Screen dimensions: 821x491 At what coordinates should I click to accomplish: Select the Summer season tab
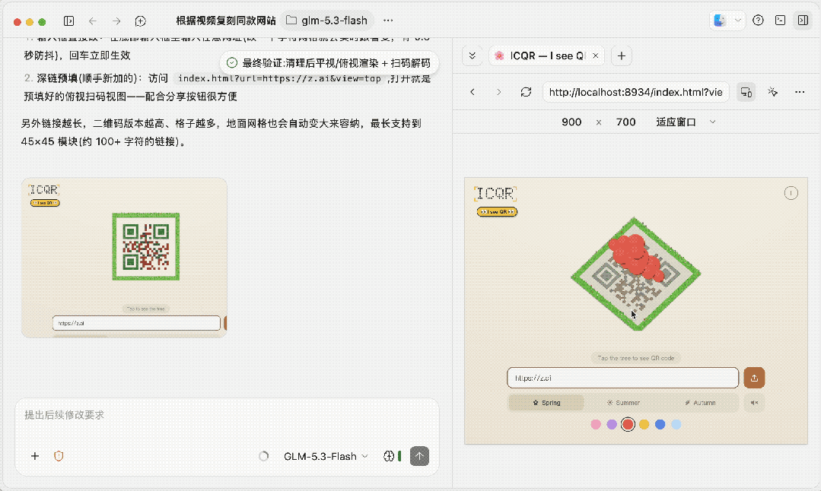pos(623,403)
